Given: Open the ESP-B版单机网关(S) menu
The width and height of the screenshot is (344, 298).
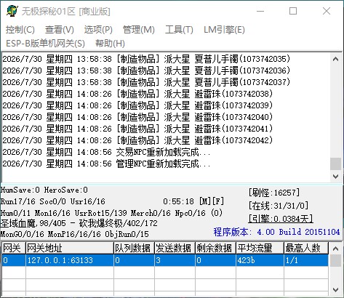Looking at the screenshot, I should click(x=45, y=44).
